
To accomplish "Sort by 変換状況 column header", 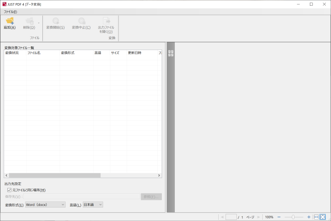I will 15,53.
